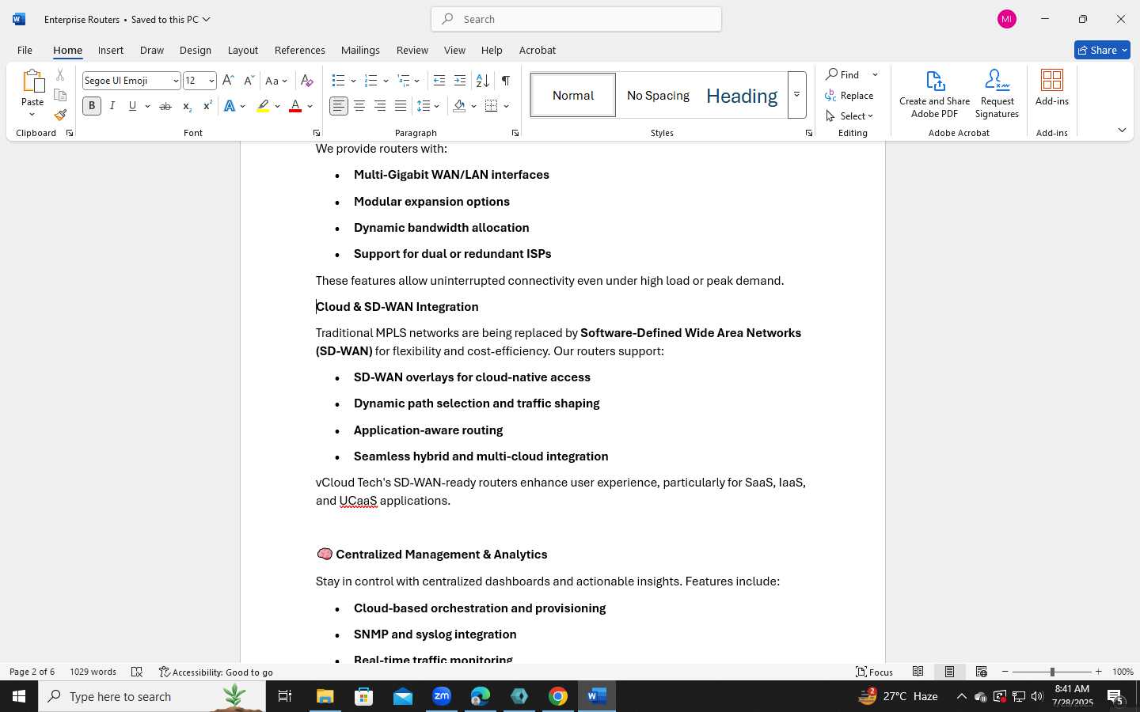The width and height of the screenshot is (1140, 712).
Task: Toggle Italic formatting
Action: point(112,106)
